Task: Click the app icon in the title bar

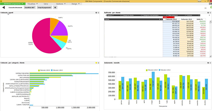Action: (x=1, y=1)
